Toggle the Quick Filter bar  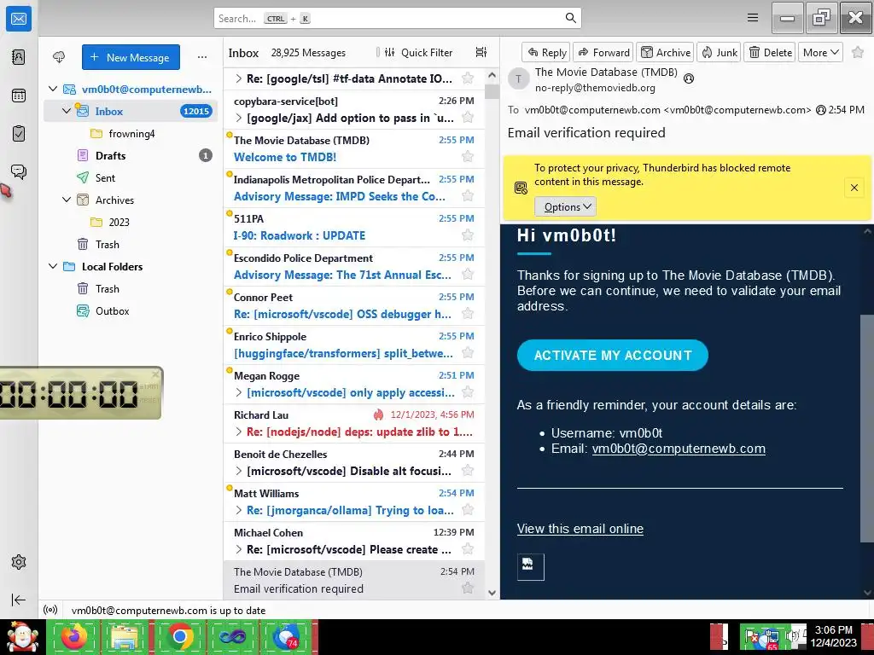[418, 52]
